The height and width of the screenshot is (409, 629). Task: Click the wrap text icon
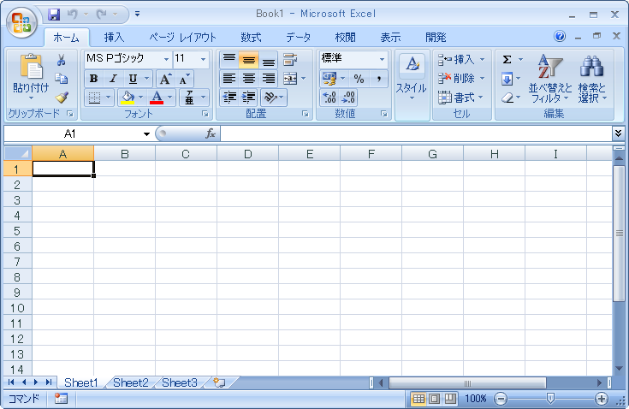pos(290,60)
